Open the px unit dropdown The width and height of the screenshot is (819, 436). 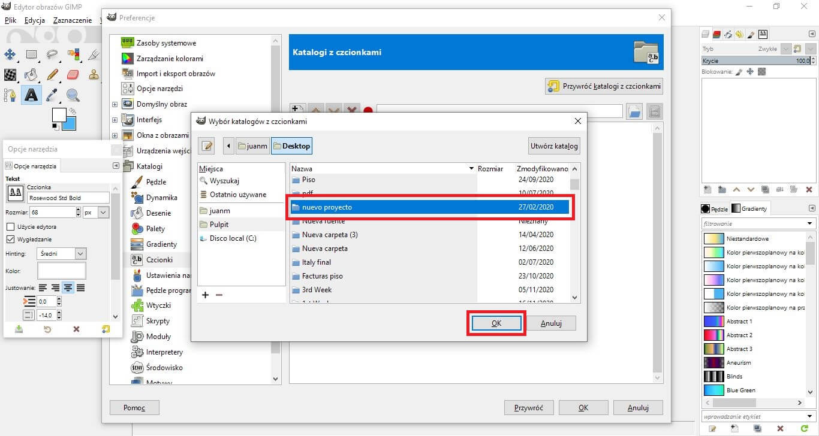point(97,212)
